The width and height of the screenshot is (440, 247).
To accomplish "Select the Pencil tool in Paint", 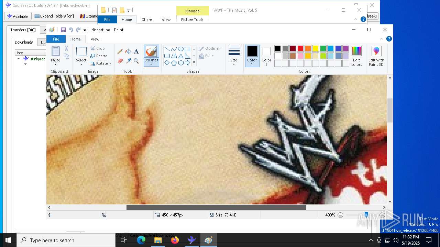I will click(x=120, y=51).
